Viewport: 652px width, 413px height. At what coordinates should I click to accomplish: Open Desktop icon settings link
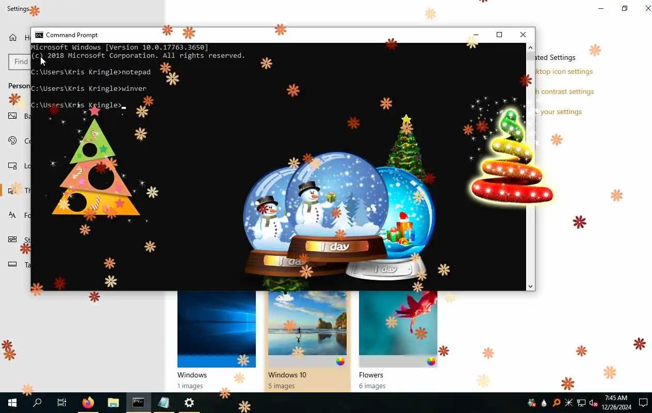pyautogui.click(x=564, y=72)
